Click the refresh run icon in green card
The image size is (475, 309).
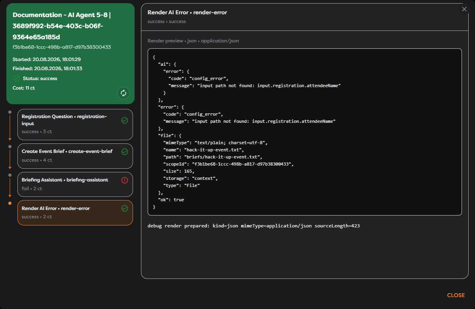tap(123, 93)
